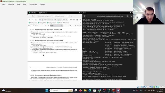Open weather widget on taskbar
The height and width of the screenshot is (93, 165).
point(7,90)
